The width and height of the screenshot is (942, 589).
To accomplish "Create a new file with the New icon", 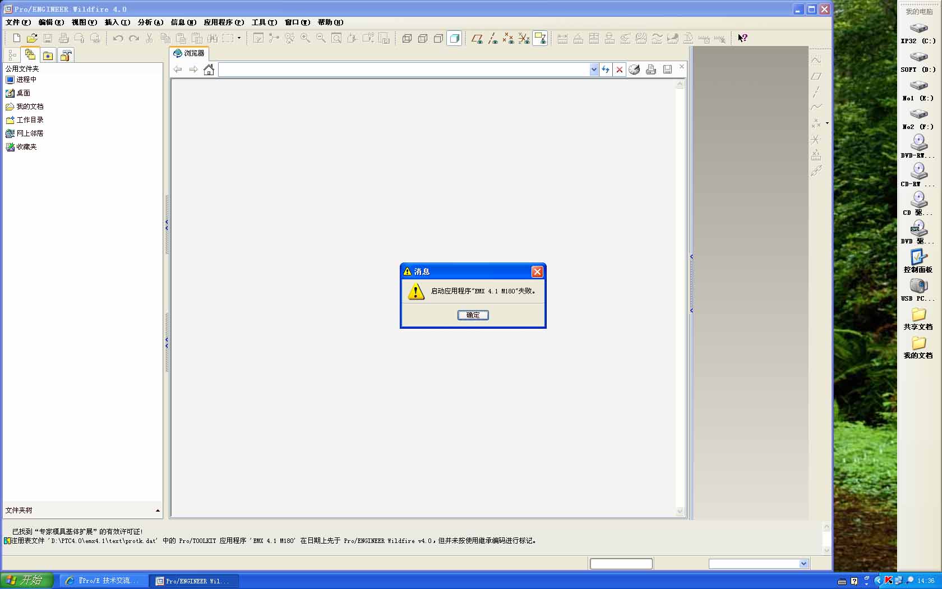I will click(16, 38).
